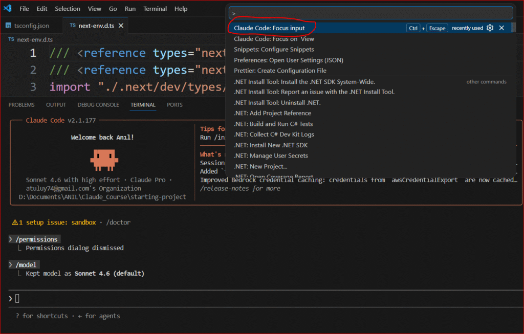524x334 pixels.
Task: Click the project path D:\Documents\ANIL text
Action: coord(102,197)
